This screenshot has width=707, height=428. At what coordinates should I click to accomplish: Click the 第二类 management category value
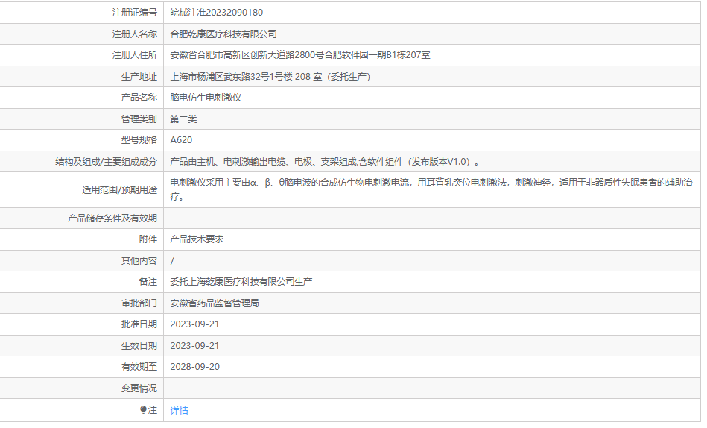coord(183,119)
